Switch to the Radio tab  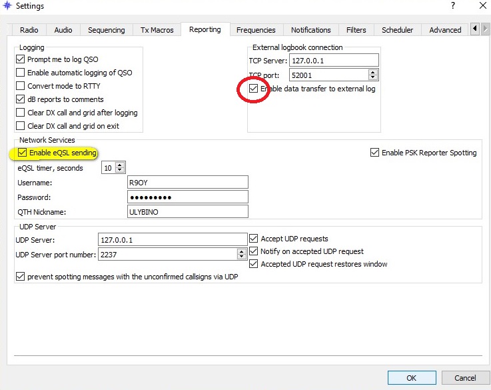[x=29, y=30]
